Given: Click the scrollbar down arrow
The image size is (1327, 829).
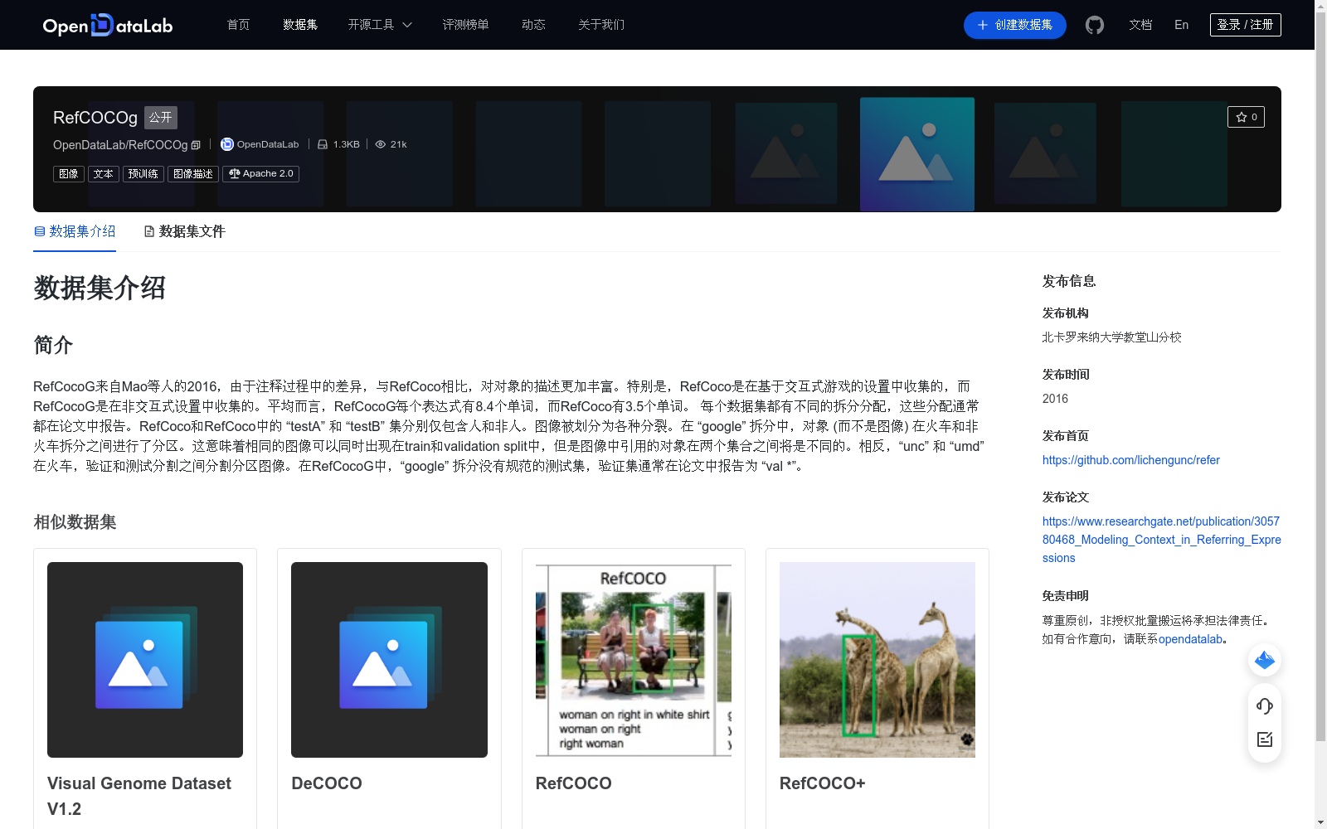Looking at the screenshot, I should click(x=1320, y=822).
